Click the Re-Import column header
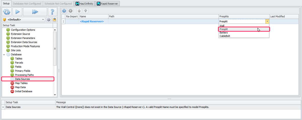Screen dimensions: 302x120 click(x=72, y=16)
